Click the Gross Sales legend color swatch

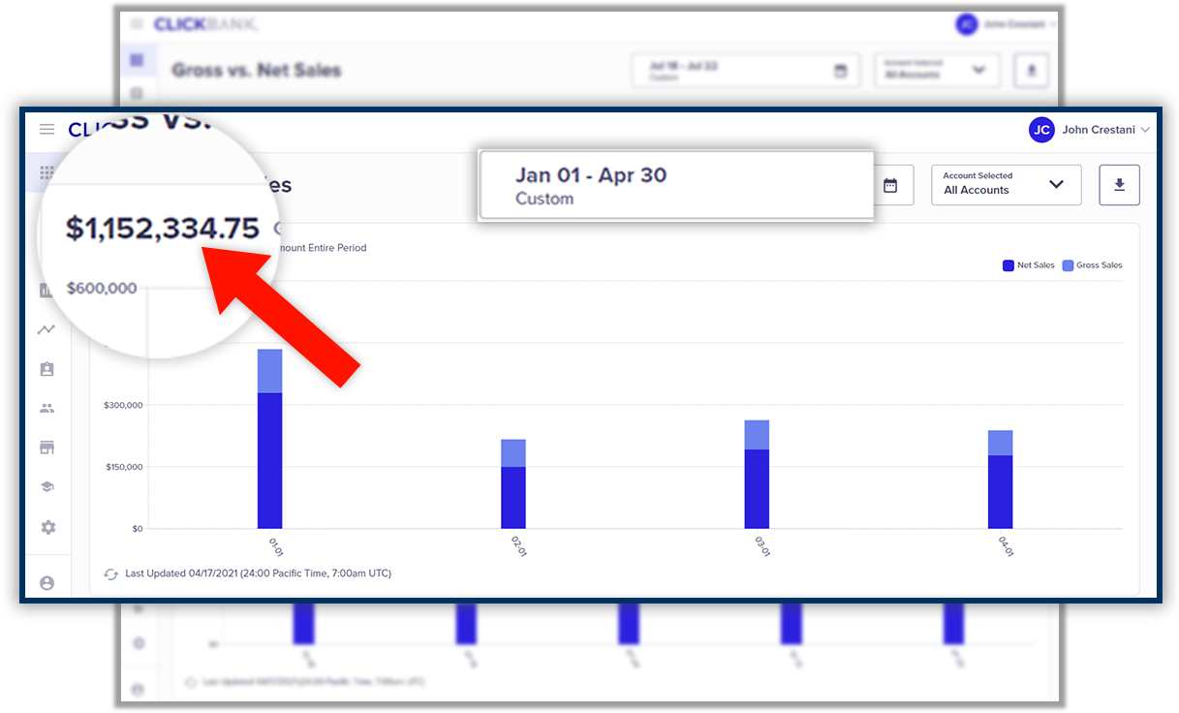tap(1068, 265)
